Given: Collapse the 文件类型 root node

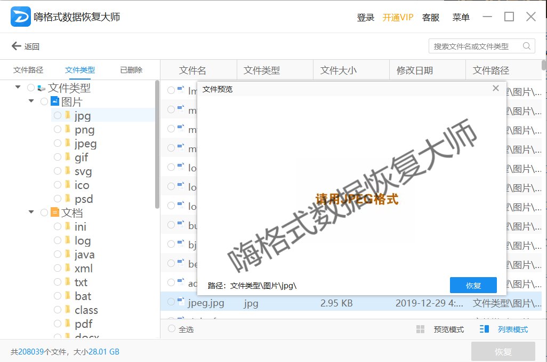Looking at the screenshot, I should 18,88.
